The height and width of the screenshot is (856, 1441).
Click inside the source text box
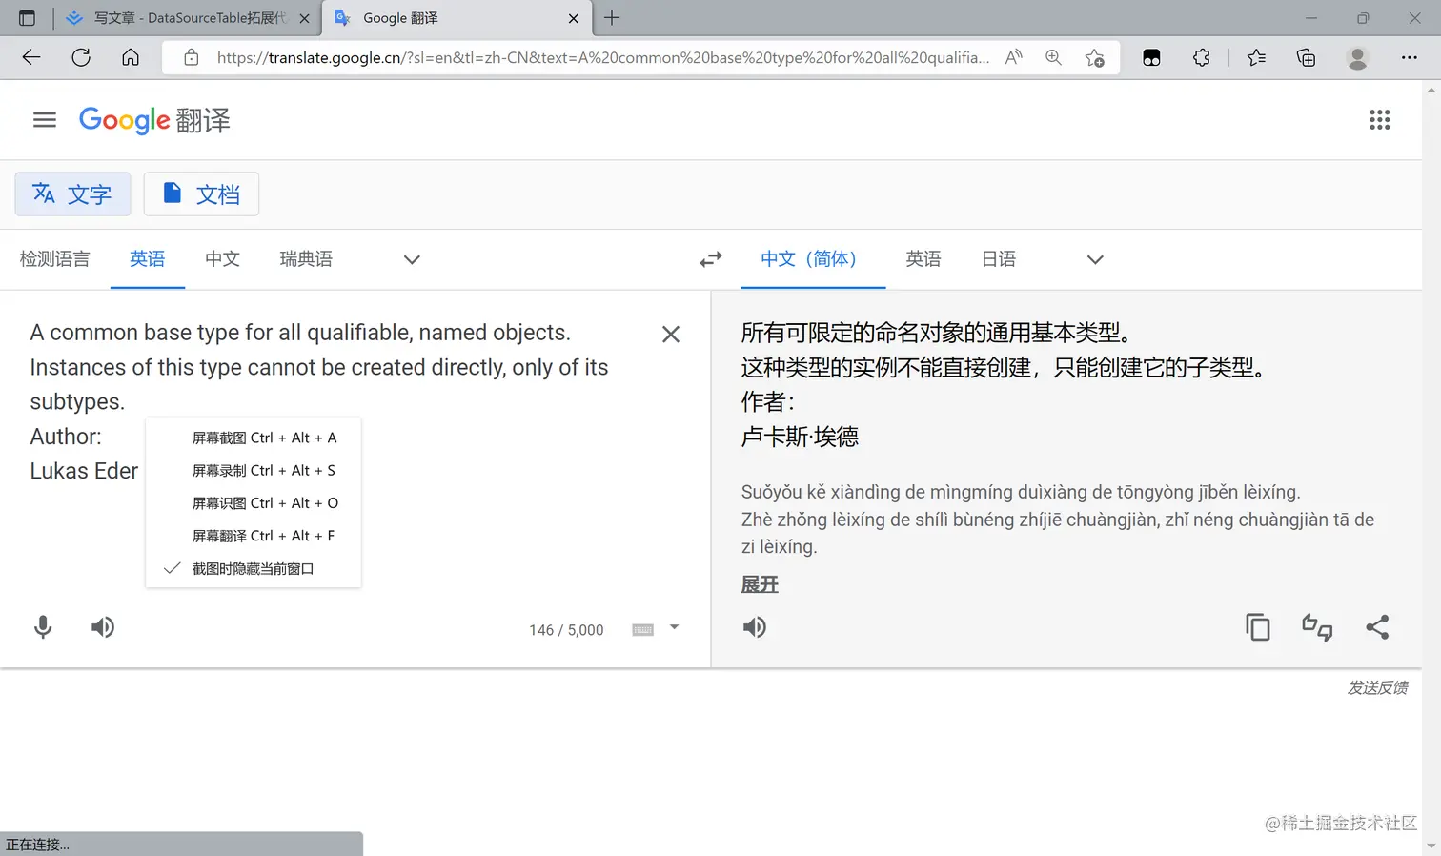pyautogui.click(x=334, y=400)
